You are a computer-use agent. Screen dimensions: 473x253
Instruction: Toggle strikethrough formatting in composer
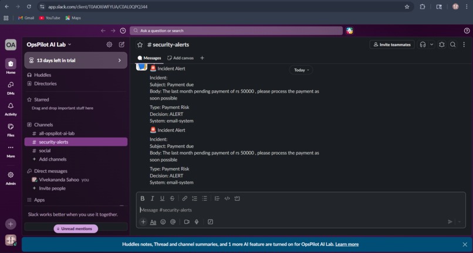click(172, 199)
